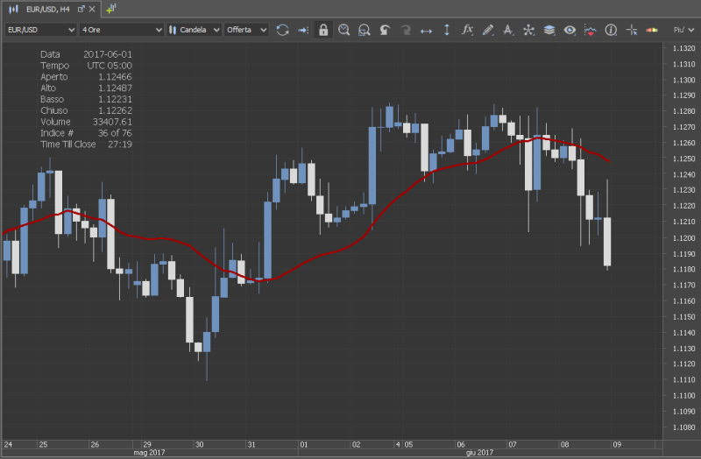This screenshot has width=701, height=459.
Task: Open the Offerta price side dropdown
Action: pyautogui.click(x=245, y=30)
